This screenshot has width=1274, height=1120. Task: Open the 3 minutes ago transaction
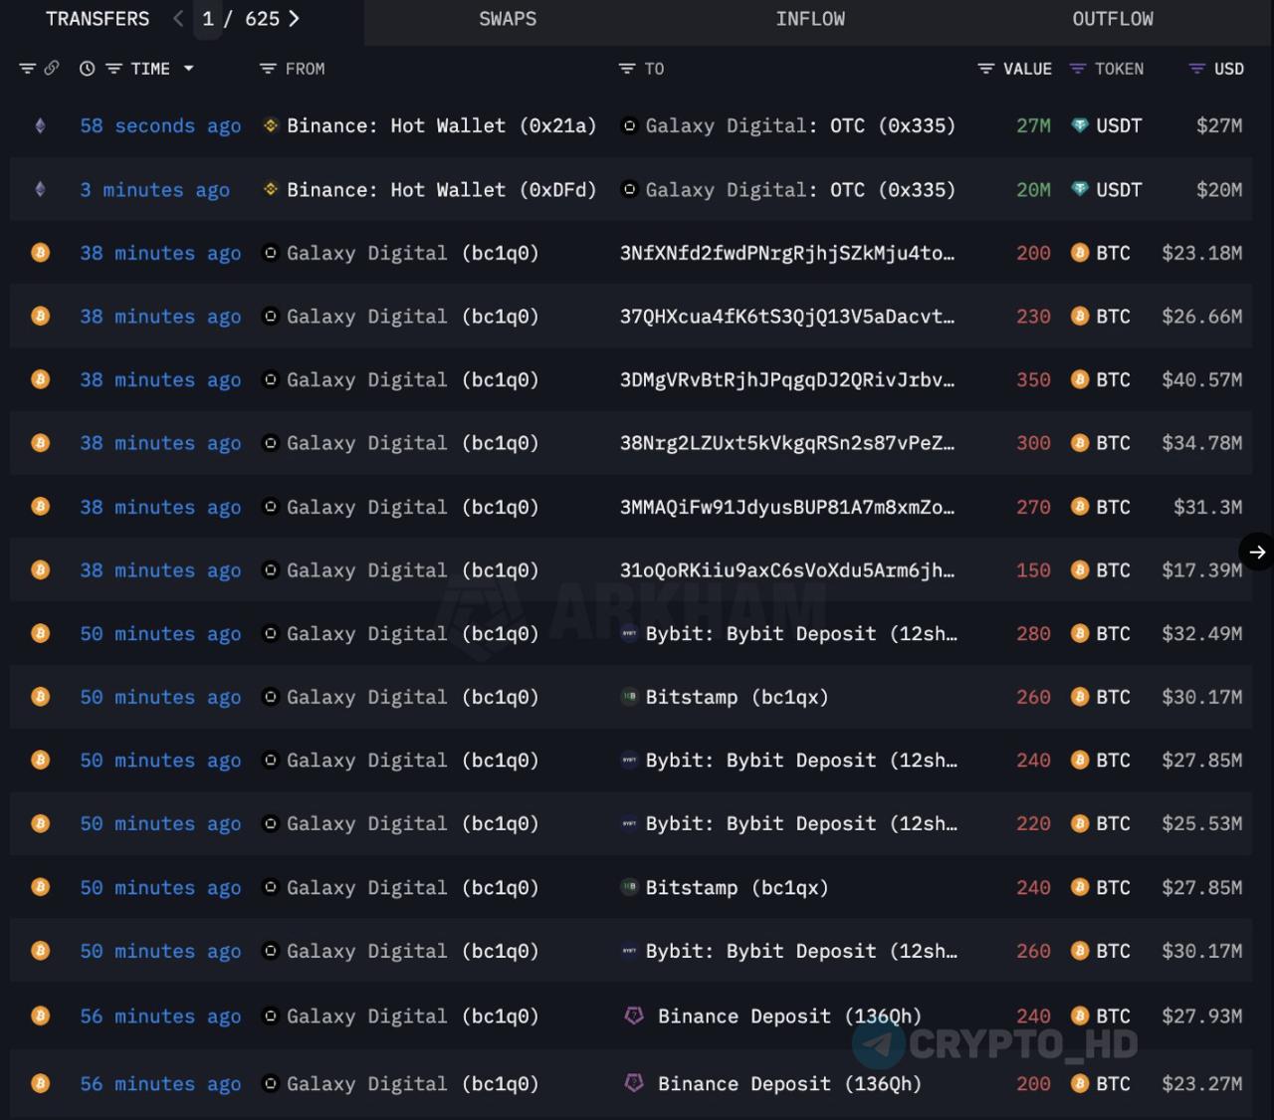point(154,190)
